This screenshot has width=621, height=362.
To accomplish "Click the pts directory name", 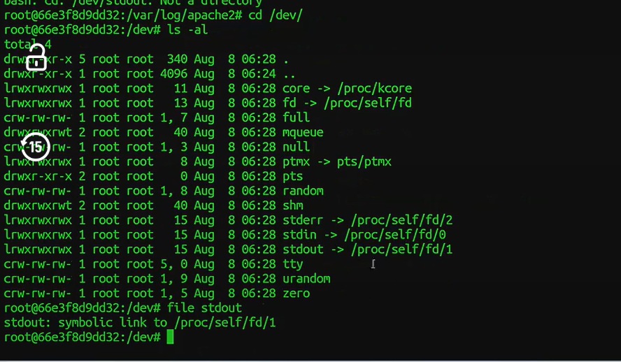I will (x=293, y=176).
